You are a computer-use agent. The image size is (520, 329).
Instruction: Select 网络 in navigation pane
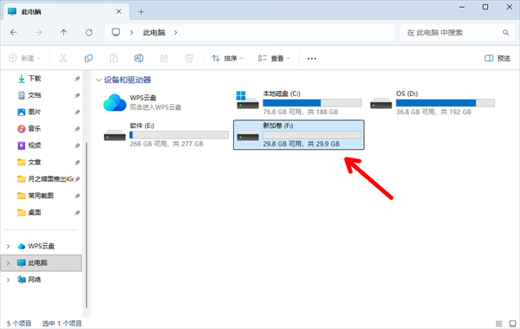click(x=35, y=280)
